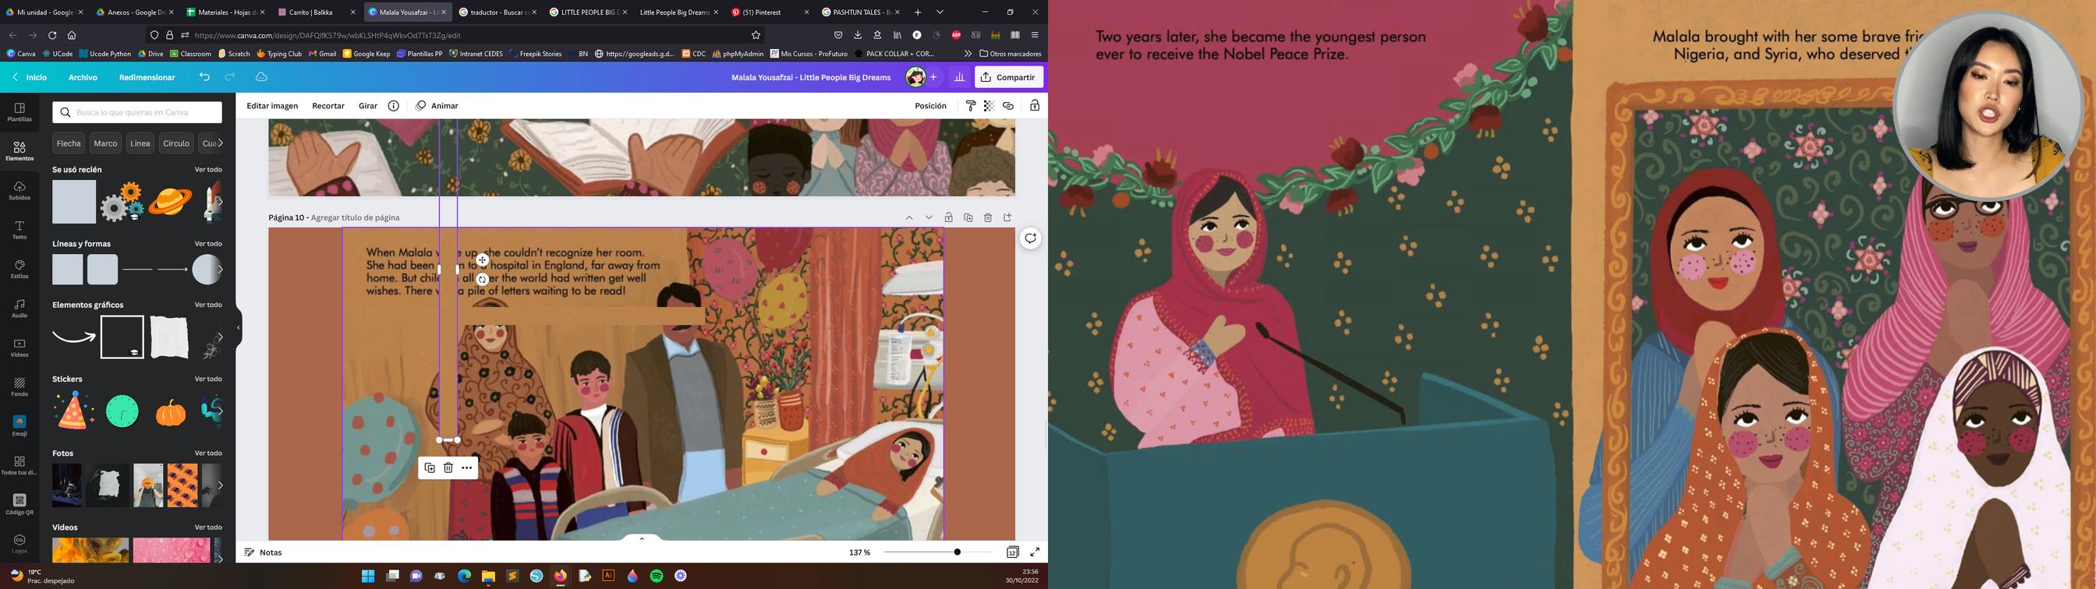The image size is (2096, 589).
Task: Open the Fondo background panel
Action: coord(19,386)
